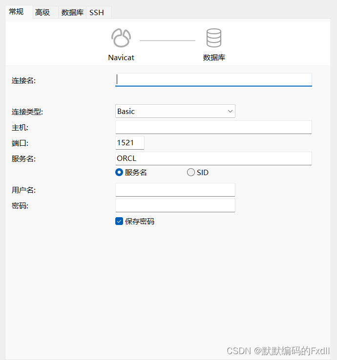Click the Navicat label text

tap(121, 57)
